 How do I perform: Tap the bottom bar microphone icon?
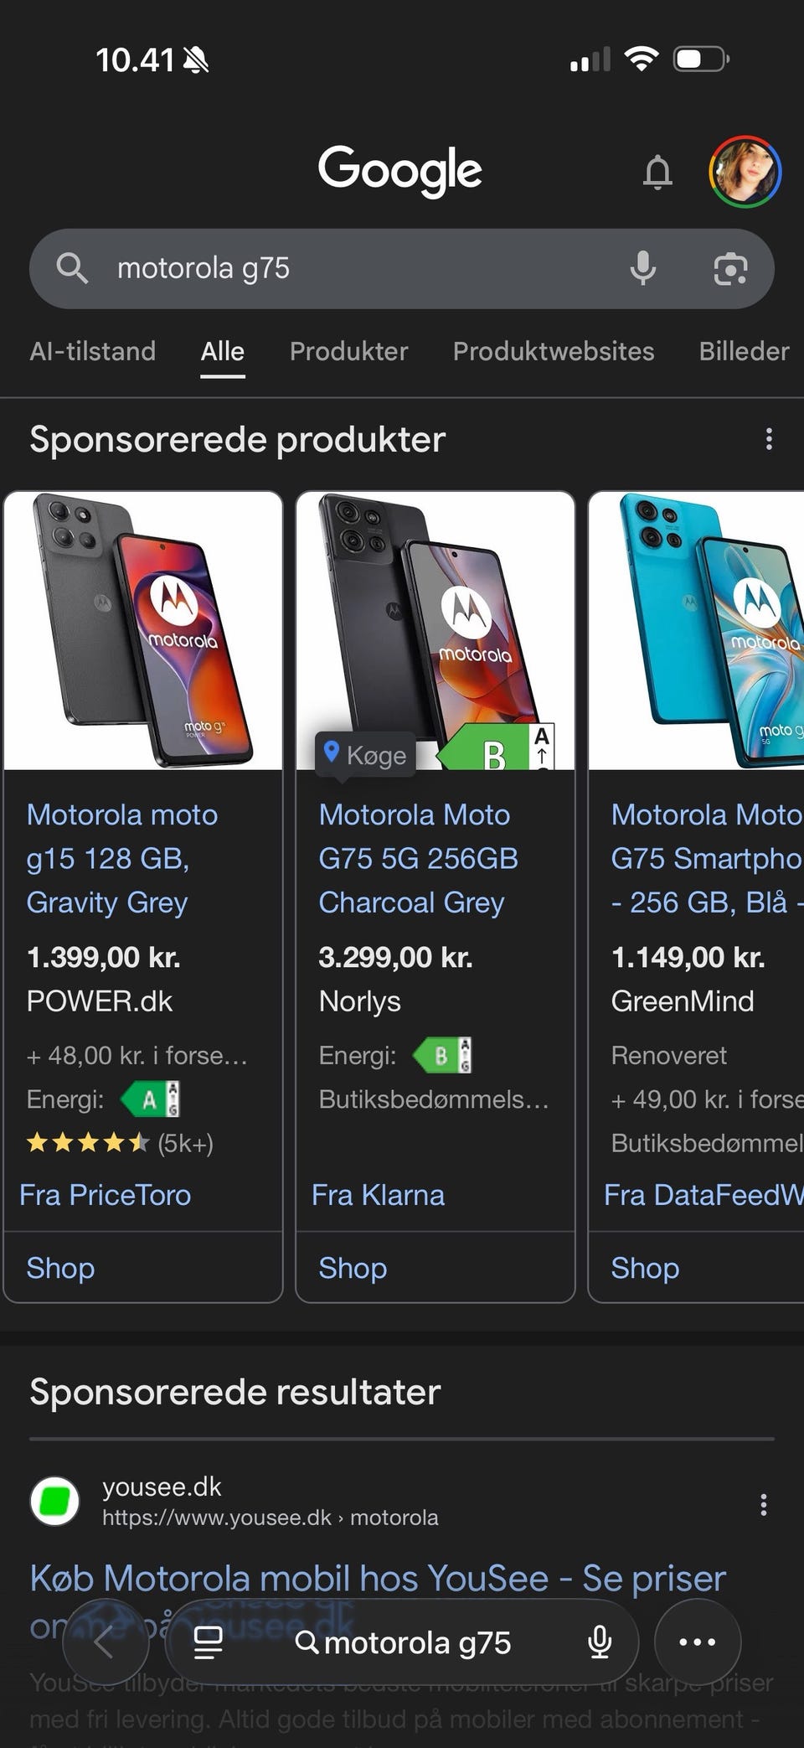(599, 1642)
